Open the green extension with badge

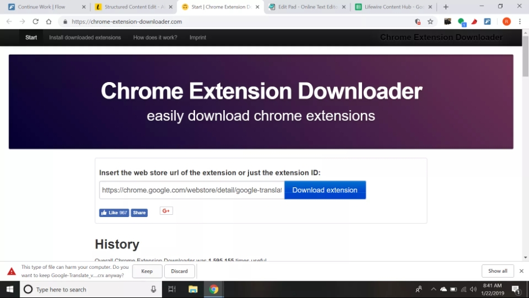click(x=461, y=22)
